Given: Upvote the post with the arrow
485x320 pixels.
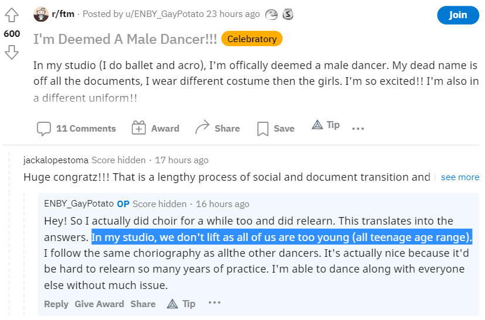Looking at the screenshot, I should click(x=12, y=15).
